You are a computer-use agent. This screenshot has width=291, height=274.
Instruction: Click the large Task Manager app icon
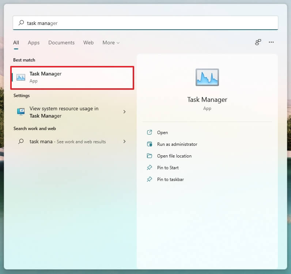[207, 77]
